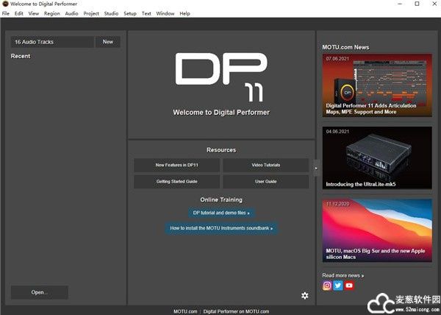
Task: Launch Video Tutorials resource
Action: (x=265, y=165)
